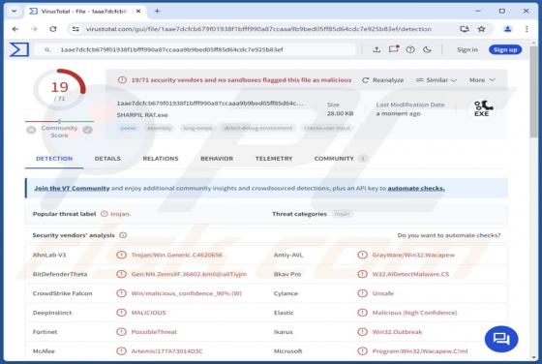Open the upload file icon
The image size is (542, 364).
pyautogui.click(x=376, y=49)
